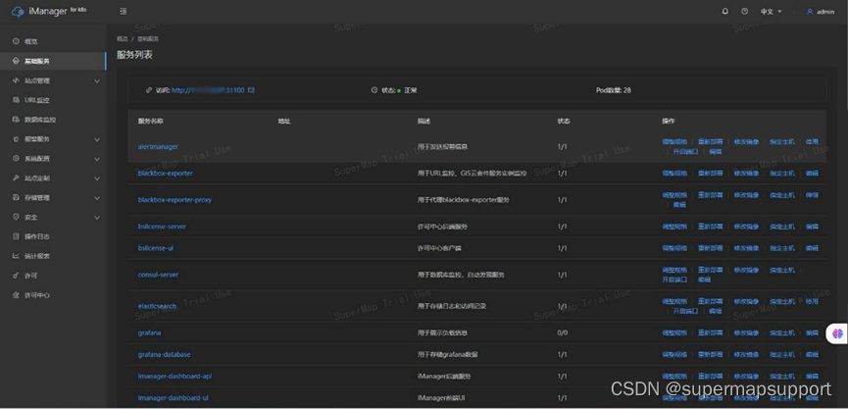
Task: Click the Pod数量: 28 text
Action: point(614,90)
